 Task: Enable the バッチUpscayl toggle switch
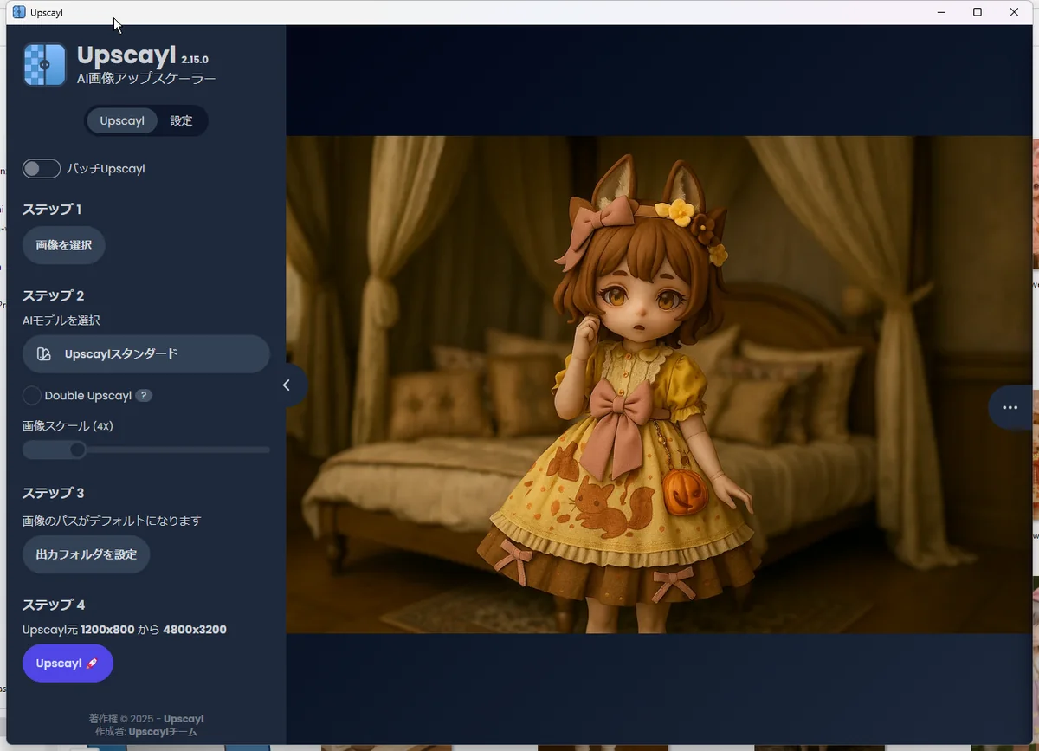[x=42, y=169]
